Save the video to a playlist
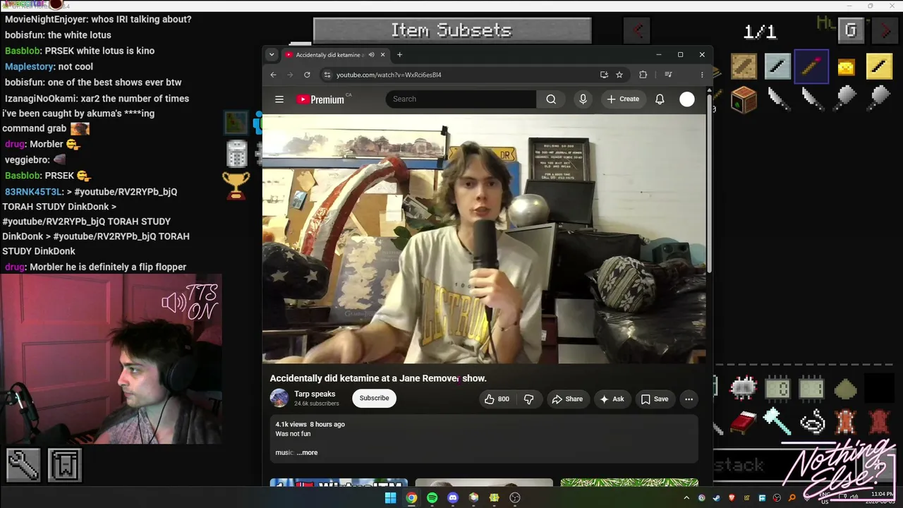This screenshot has width=903, height=508. tap(655, 399)
